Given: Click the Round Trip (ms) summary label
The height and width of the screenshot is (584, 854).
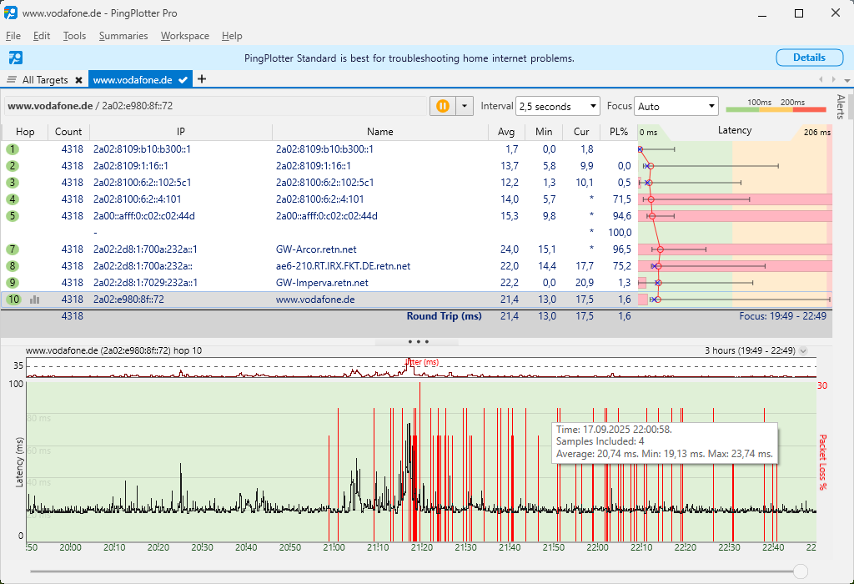Looking at the screenshot, I should pos(444,316).
